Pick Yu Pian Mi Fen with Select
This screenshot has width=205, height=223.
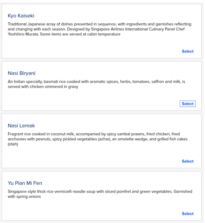(188, 214)
